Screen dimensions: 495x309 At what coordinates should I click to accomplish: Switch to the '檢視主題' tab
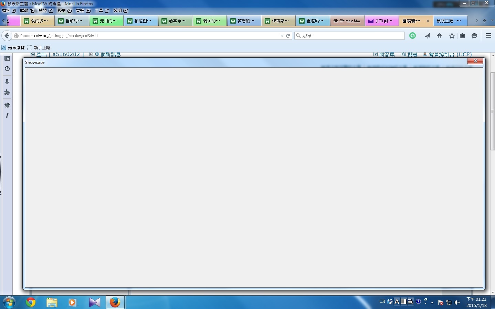tap(451, 21)
